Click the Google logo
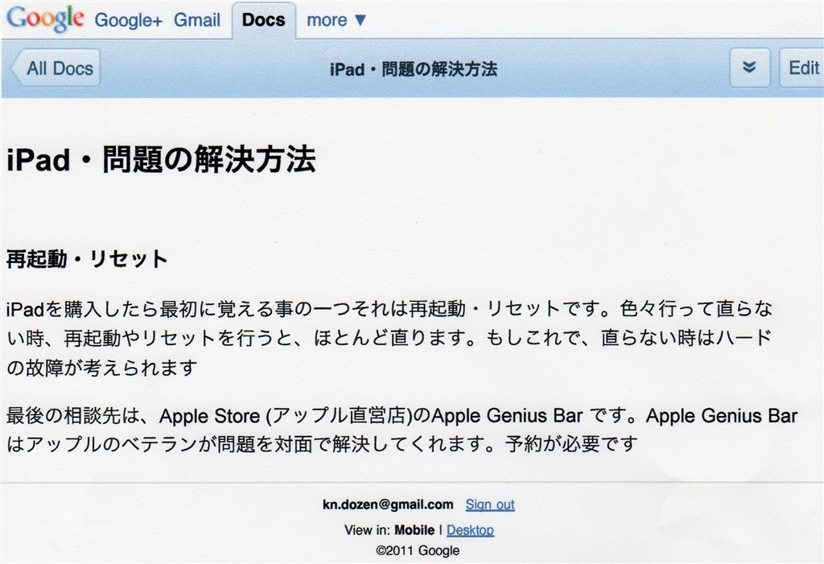 45,19
